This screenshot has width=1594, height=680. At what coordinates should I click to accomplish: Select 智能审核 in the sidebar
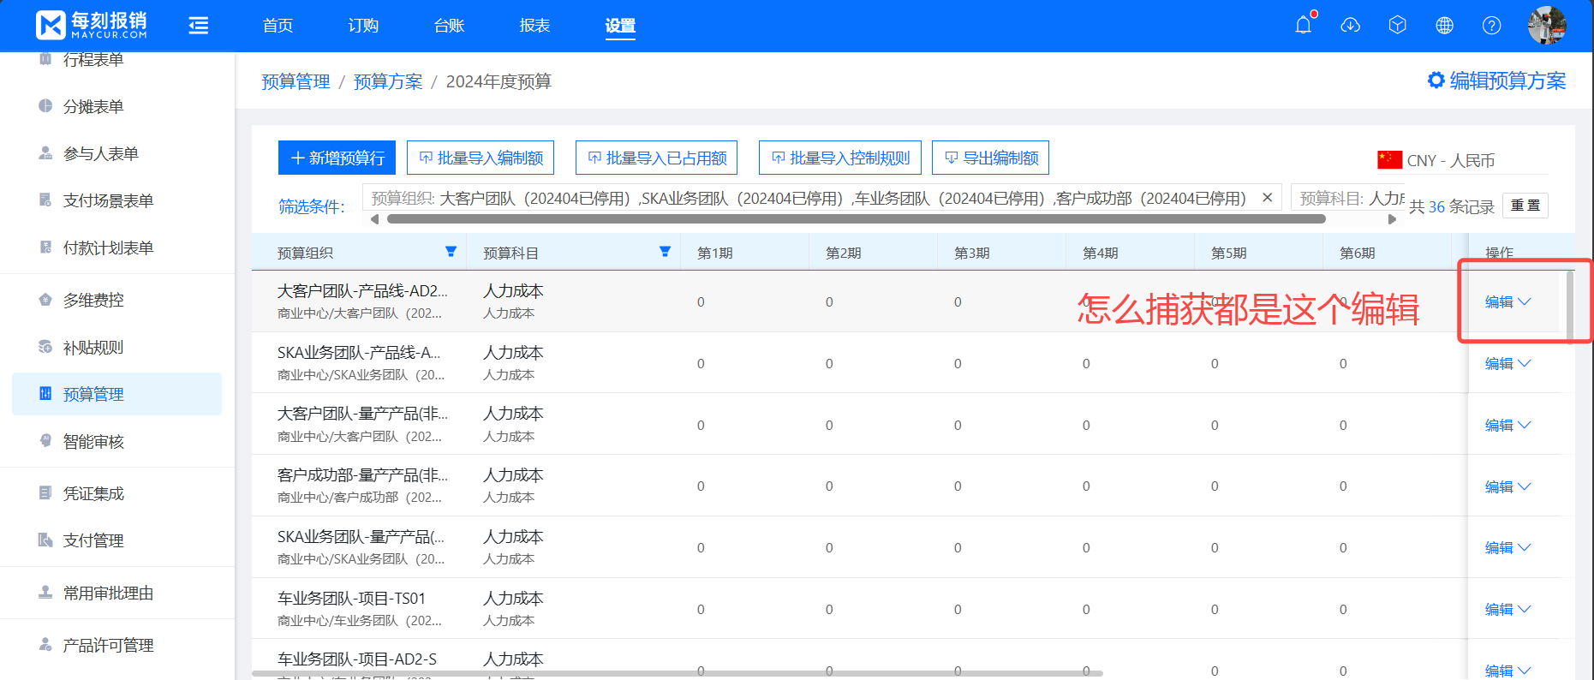click(93, 441)
